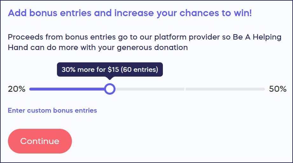The image size is (293, 163).
Task: Click the Continue button
Action: click(40, 141)
